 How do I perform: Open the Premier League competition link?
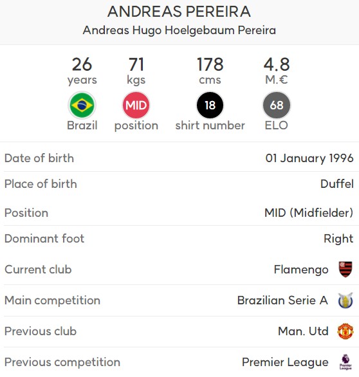pyautogui.click(x=285, y=362)
